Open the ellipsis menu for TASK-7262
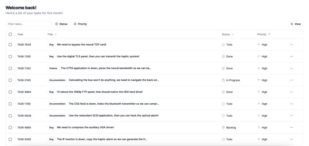 coord(291,68)
